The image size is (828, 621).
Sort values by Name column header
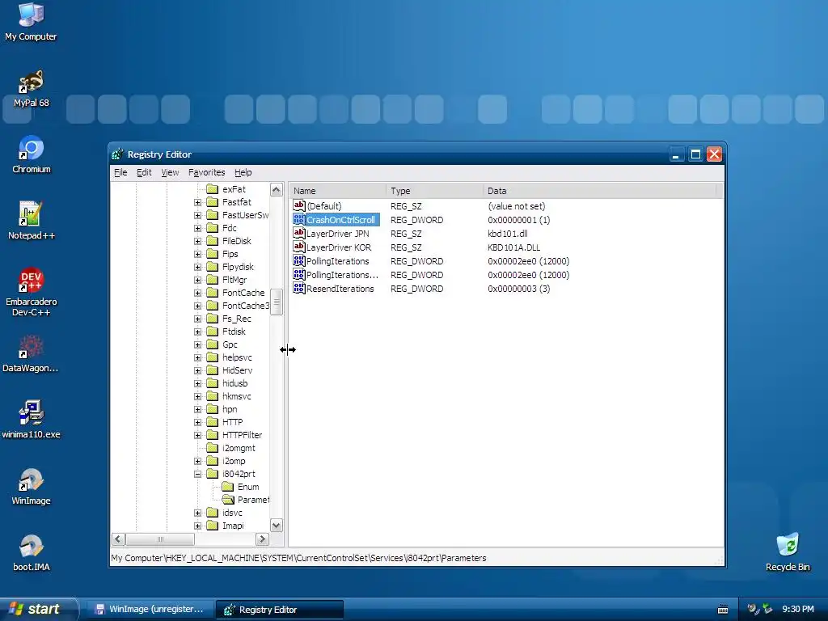click(x=337, y=191)
